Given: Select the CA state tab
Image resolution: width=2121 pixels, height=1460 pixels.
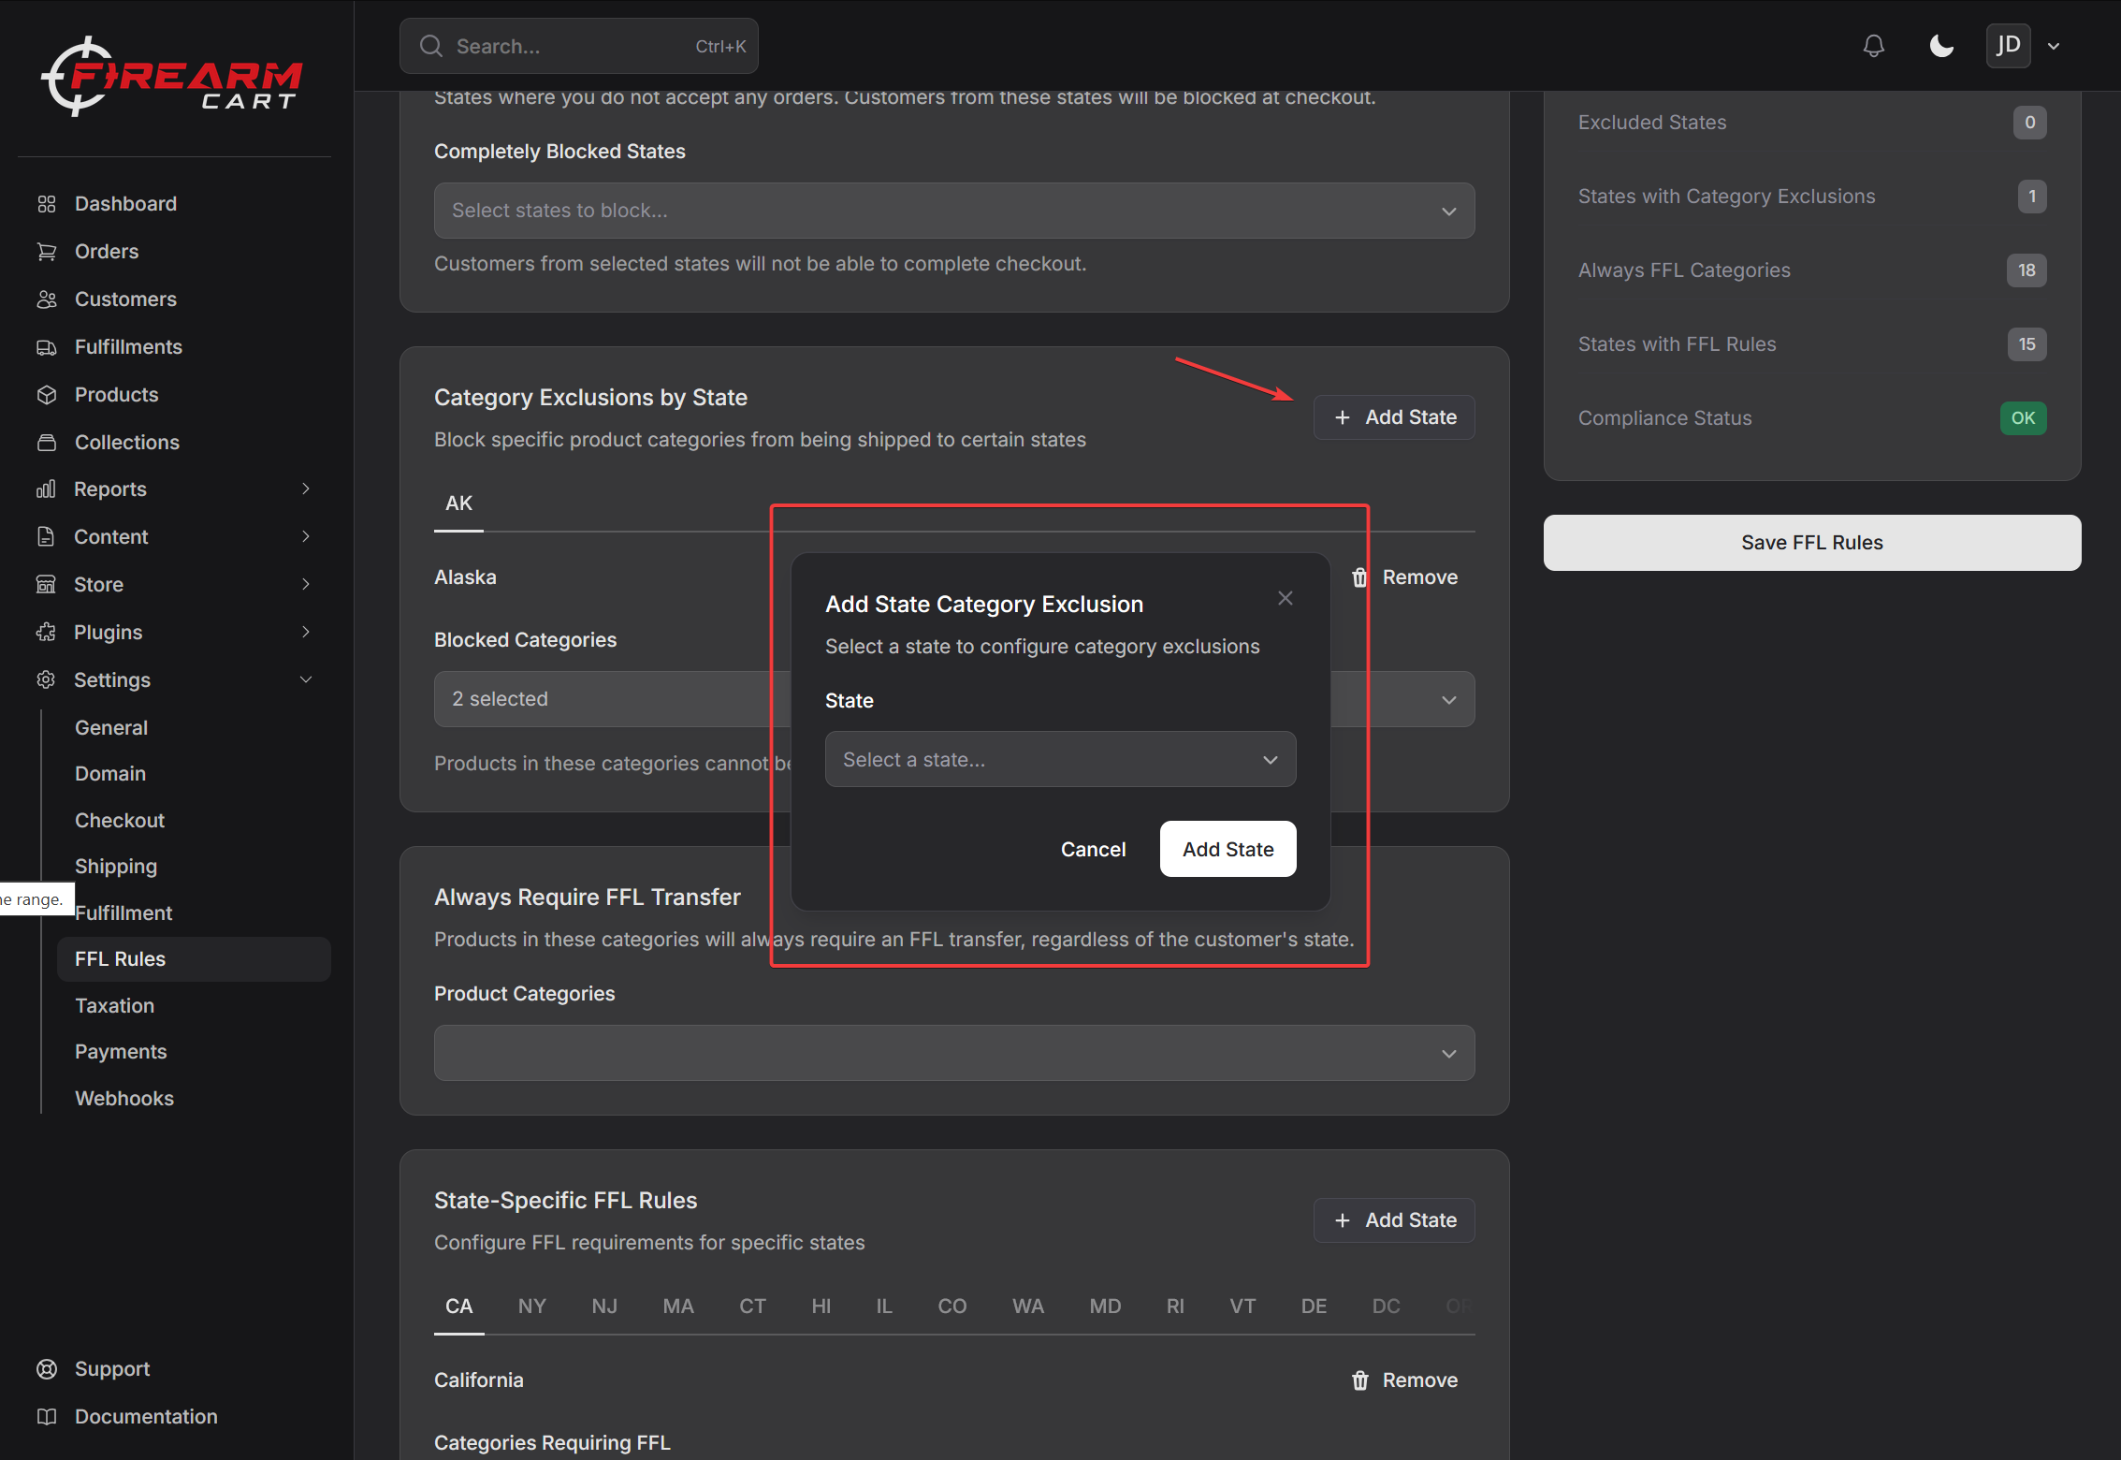Looking at the screenshot, I should 458,1307.
